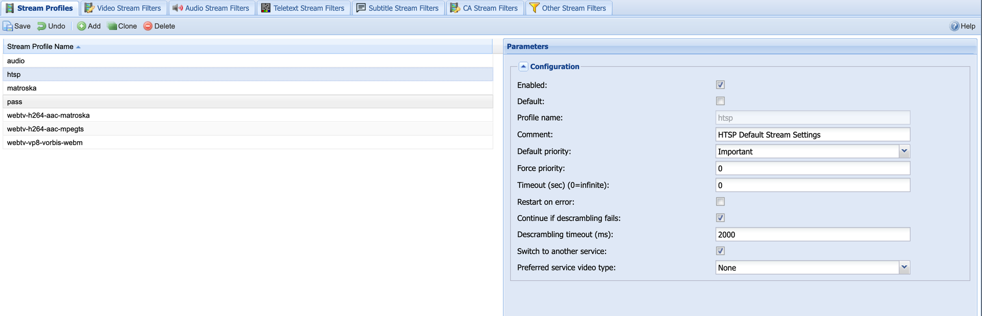This screenshot has height=316, width=982.
Task: Click the Undo arrow icon
Action: click(42, 26)
